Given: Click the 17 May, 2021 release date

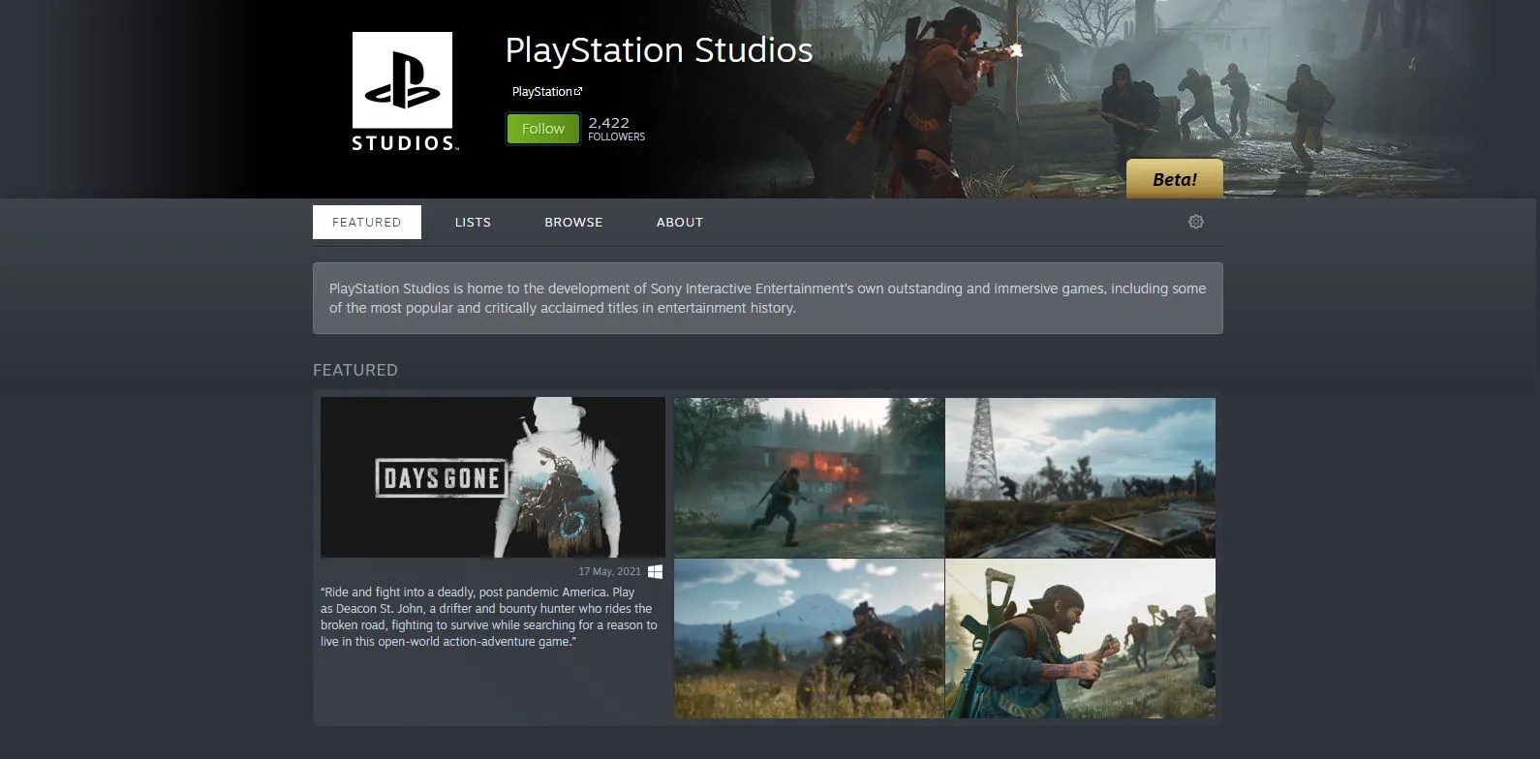Looking at the screenshot, I should click(610, 571).
